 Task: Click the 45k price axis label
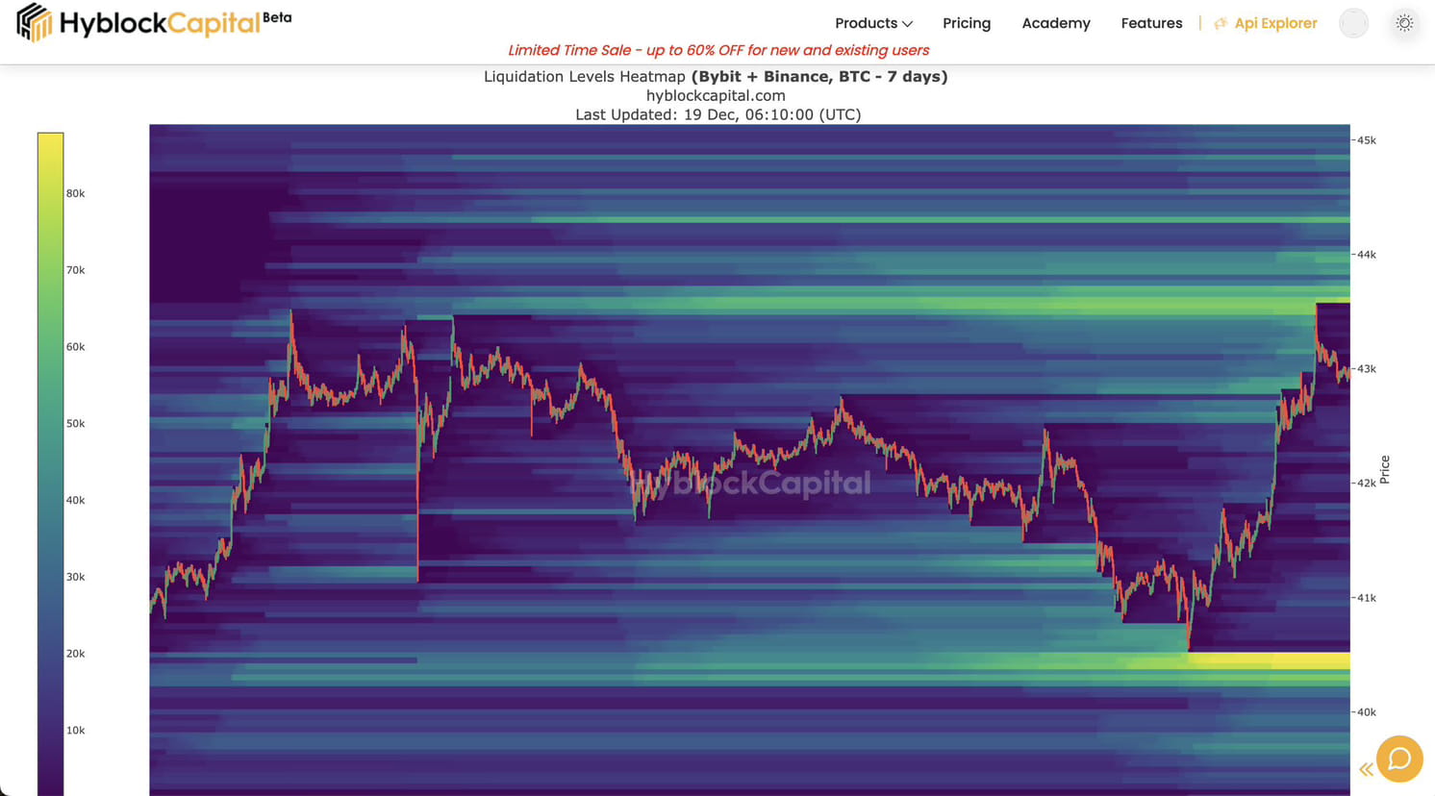(1366, 140)
